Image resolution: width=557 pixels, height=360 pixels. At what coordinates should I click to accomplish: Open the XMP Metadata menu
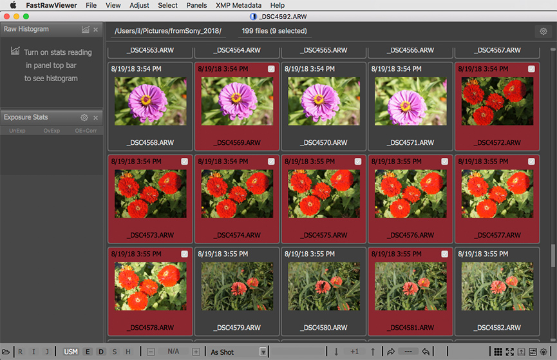coord(238,5)
